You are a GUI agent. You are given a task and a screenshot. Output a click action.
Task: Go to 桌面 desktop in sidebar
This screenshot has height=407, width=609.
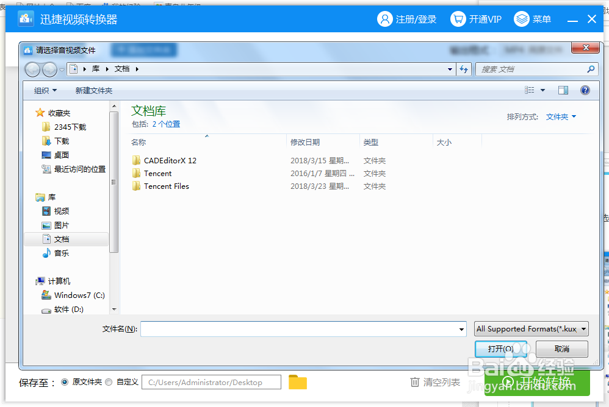click(56, 155)
